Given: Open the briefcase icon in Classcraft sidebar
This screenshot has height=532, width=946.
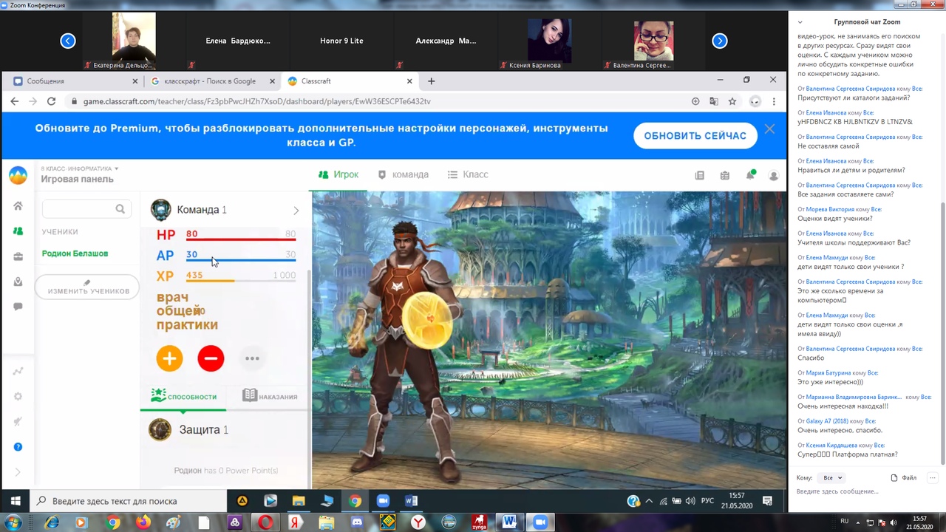Looking at the screenshot, I should tap(18, 256).
